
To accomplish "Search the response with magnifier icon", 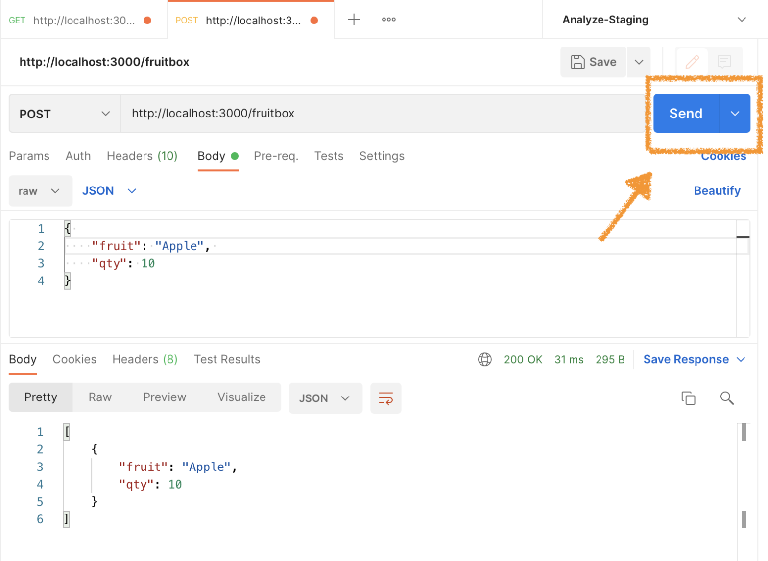I will [x=727, y=398].
